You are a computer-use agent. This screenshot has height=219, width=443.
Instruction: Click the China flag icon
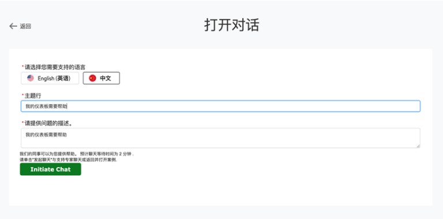(x=92, y=78)
